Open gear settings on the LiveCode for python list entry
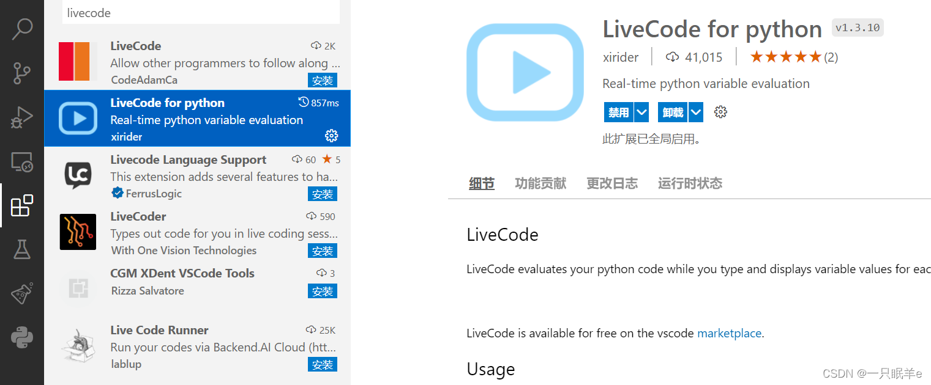Screen dimensions: 931x385 pos(331,136)
